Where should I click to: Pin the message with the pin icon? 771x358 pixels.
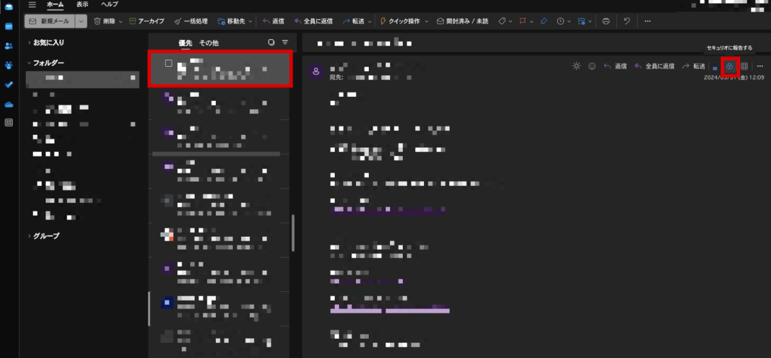pos(544,21)
